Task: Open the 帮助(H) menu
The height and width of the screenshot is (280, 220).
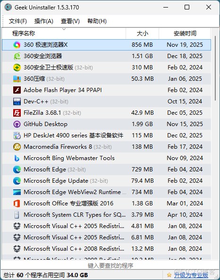Action: pyautogui.click(x=97, y=21)
